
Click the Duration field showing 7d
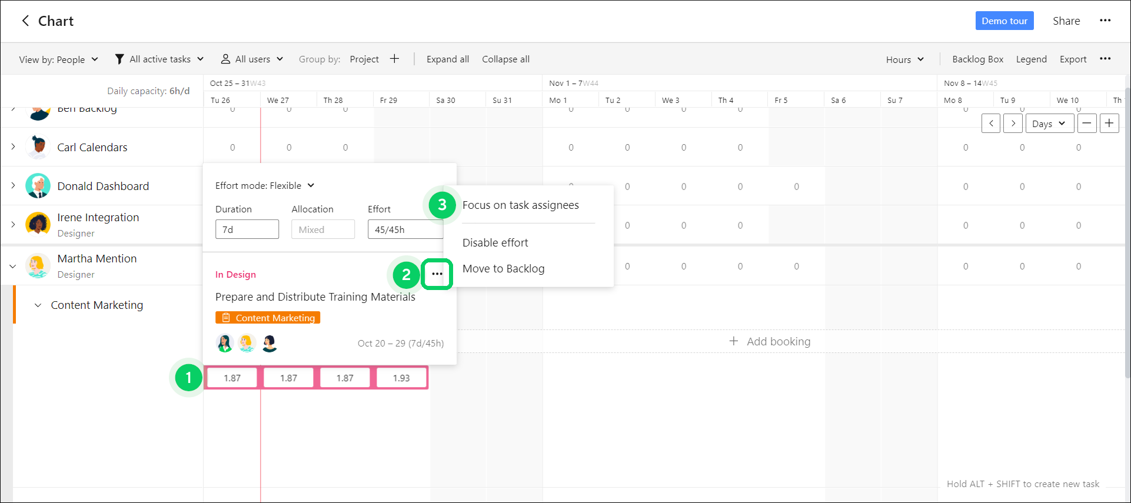(247, 229)
